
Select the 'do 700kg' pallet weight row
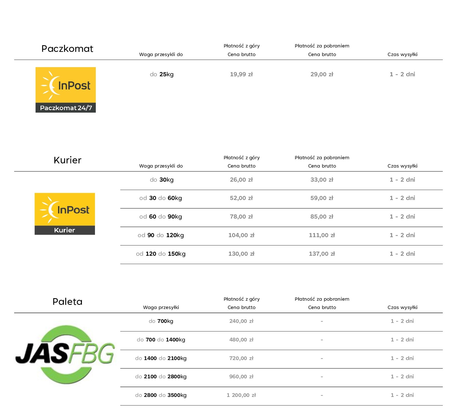161,321
